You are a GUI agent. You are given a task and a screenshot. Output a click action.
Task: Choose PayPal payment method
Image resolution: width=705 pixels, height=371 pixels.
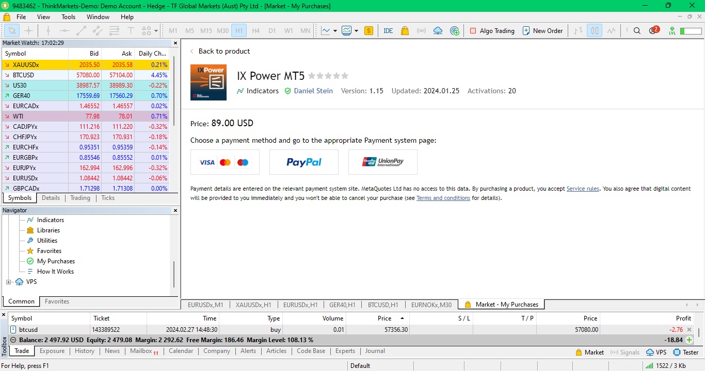[304, 162]
